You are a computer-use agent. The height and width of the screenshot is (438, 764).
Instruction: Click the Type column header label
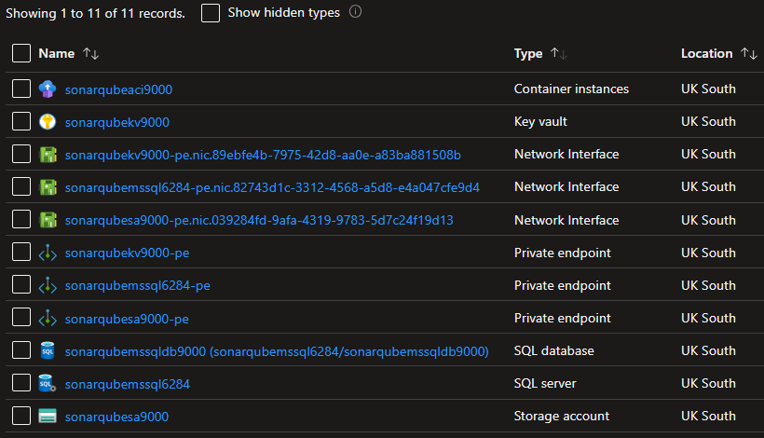528,54
